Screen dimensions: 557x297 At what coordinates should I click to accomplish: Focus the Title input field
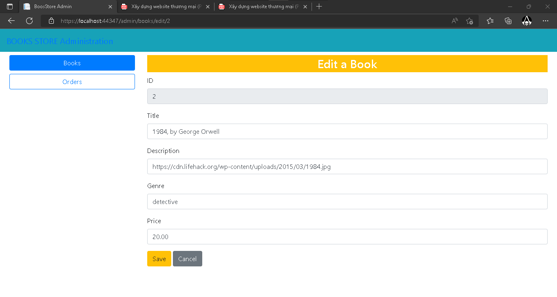click(x=347, y=131)
